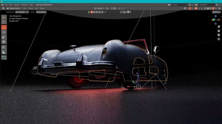Toggle camera view gizmo icon

pyautogui.click(x=219, y=35)
